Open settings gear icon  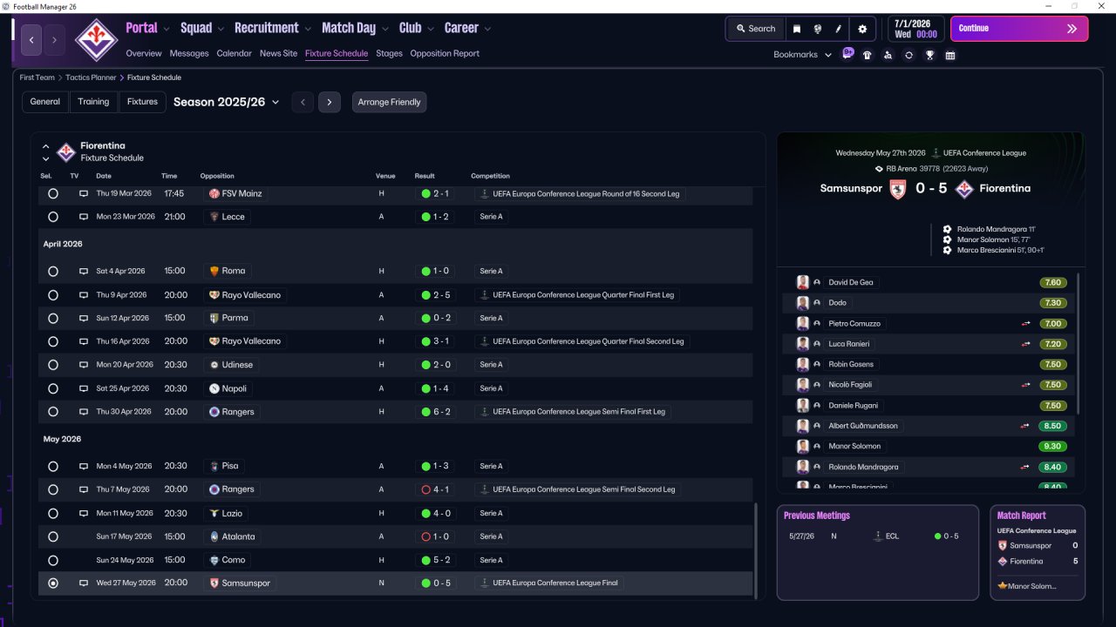coord(862,29)
